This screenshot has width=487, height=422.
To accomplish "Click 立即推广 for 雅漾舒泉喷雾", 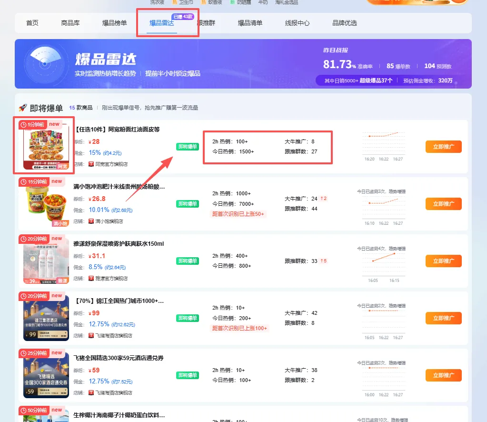I will (x=444, y=261).
